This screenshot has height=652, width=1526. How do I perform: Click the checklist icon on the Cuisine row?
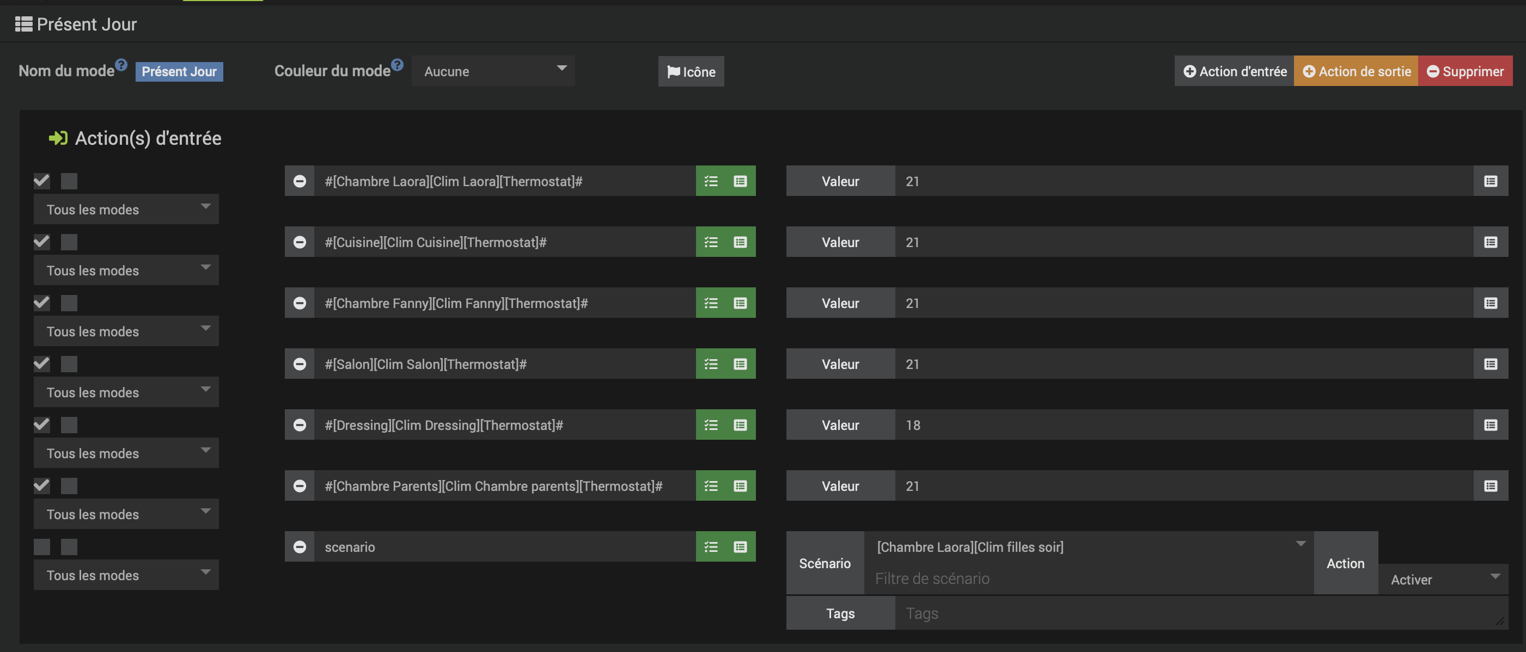(711, 242)
